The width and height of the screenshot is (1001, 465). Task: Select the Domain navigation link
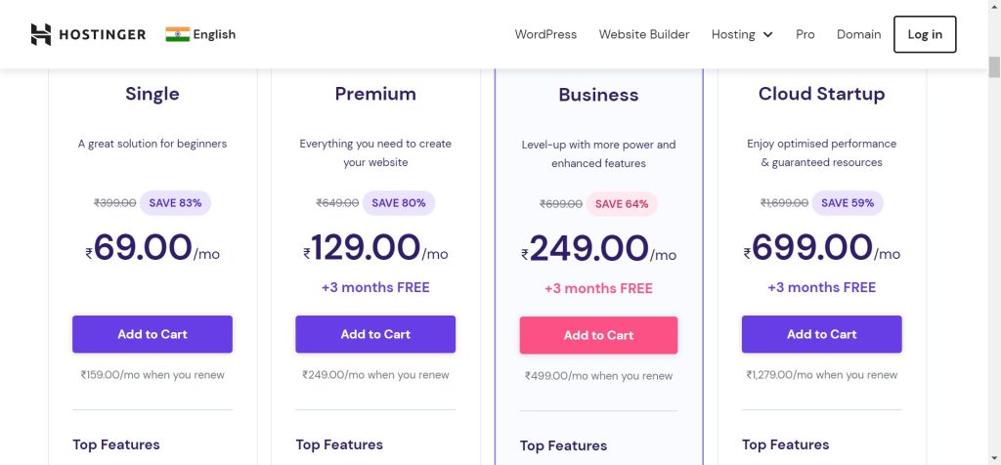(858, 34)
